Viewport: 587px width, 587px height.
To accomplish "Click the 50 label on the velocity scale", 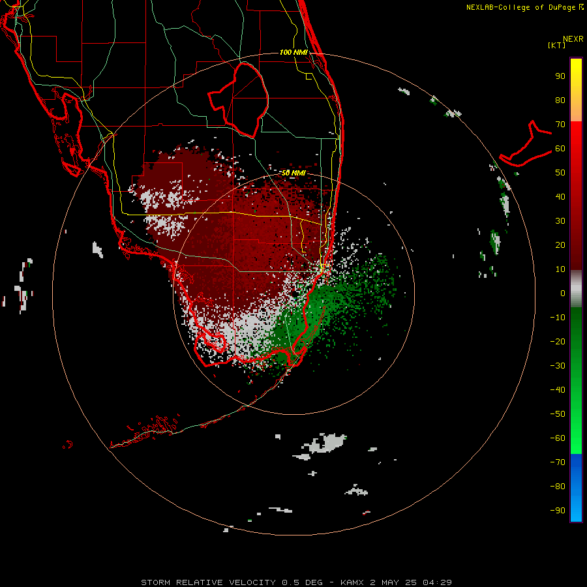I will (560, 173).
